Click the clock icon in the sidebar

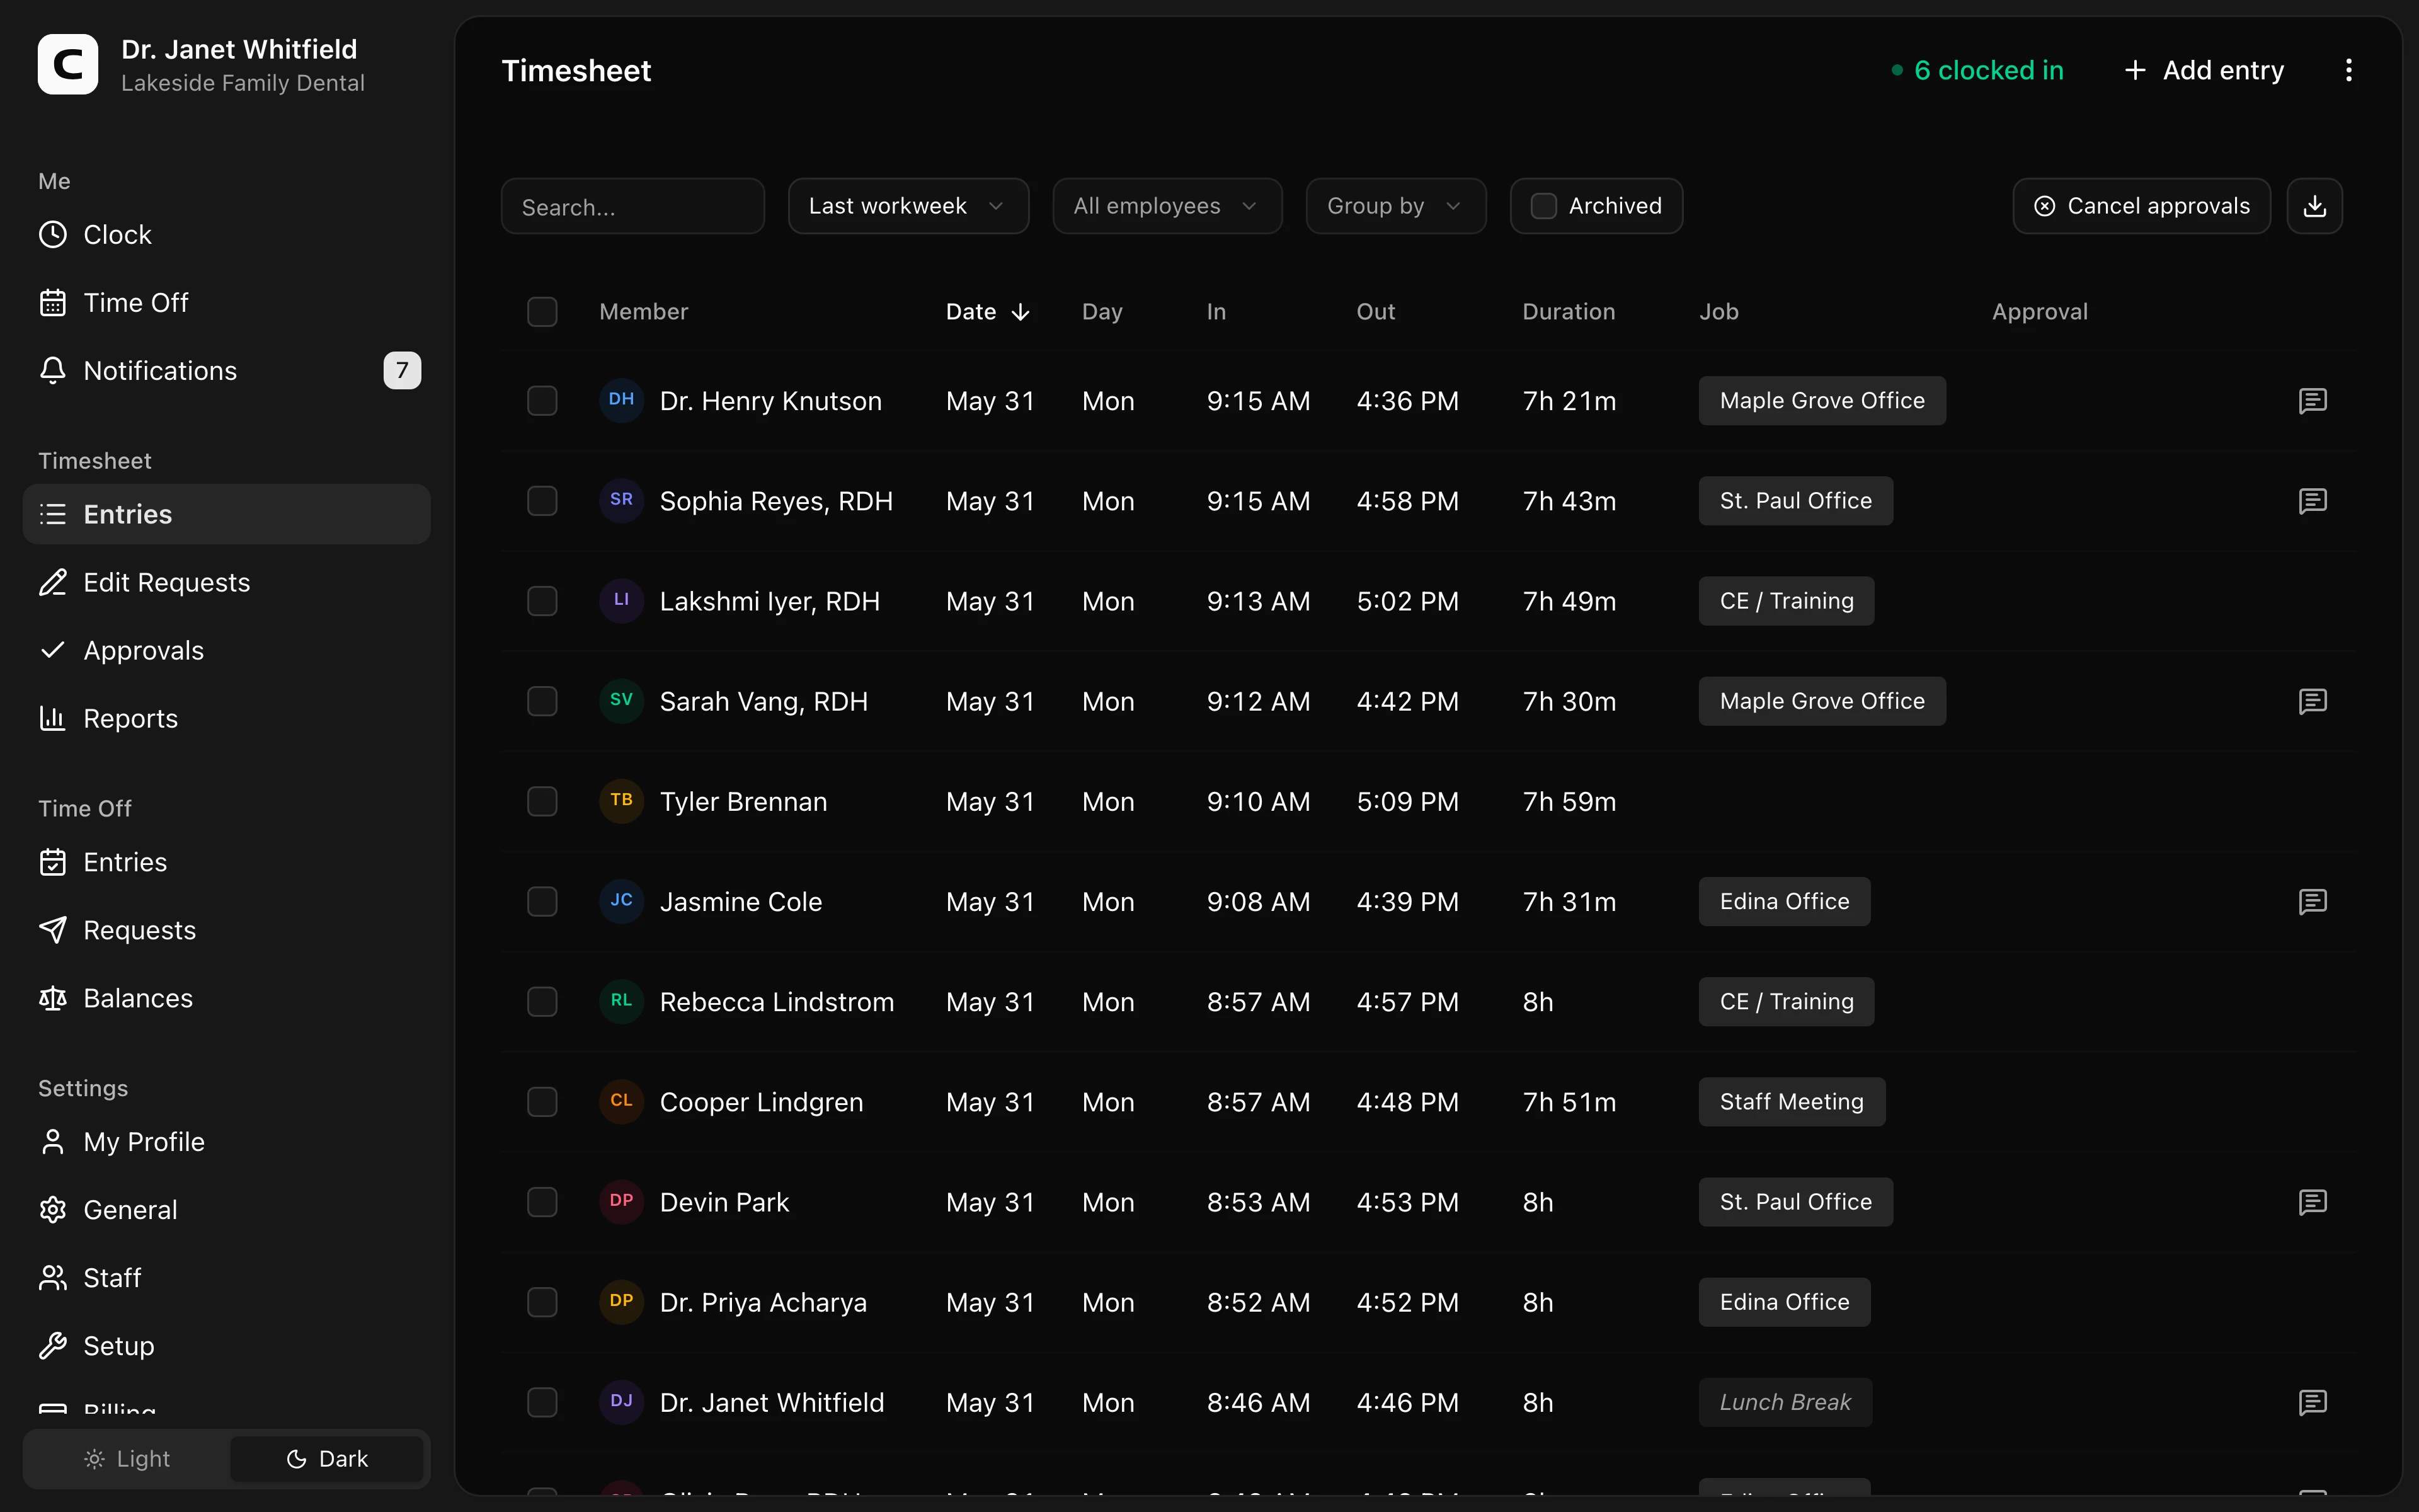point(53,235)
